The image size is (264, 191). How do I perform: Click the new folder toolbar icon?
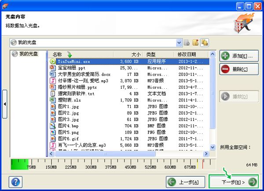coord(195,43)
